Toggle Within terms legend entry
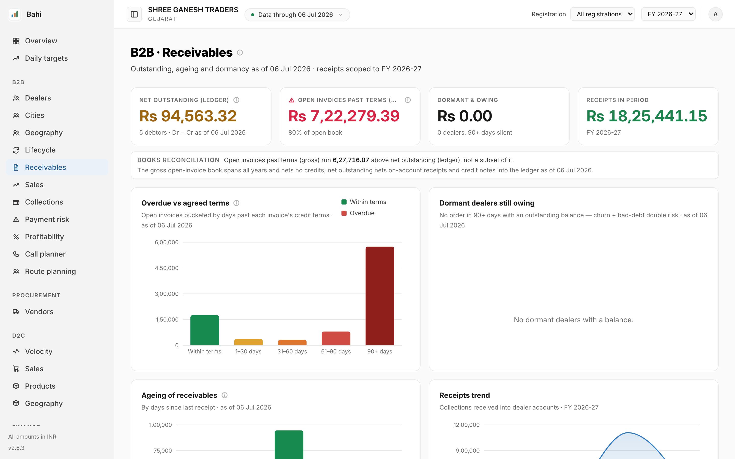 (x=364, y=202)
